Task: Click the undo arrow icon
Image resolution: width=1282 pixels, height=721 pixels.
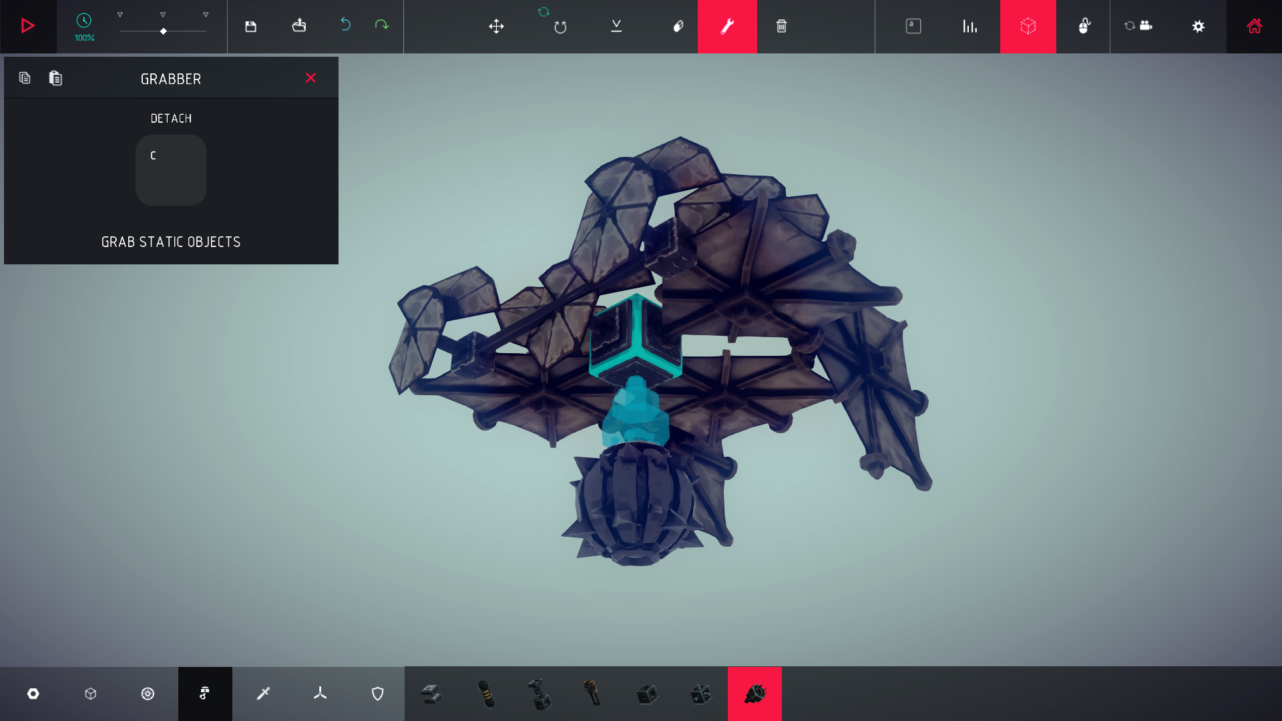Action: (x=345, y=25)
